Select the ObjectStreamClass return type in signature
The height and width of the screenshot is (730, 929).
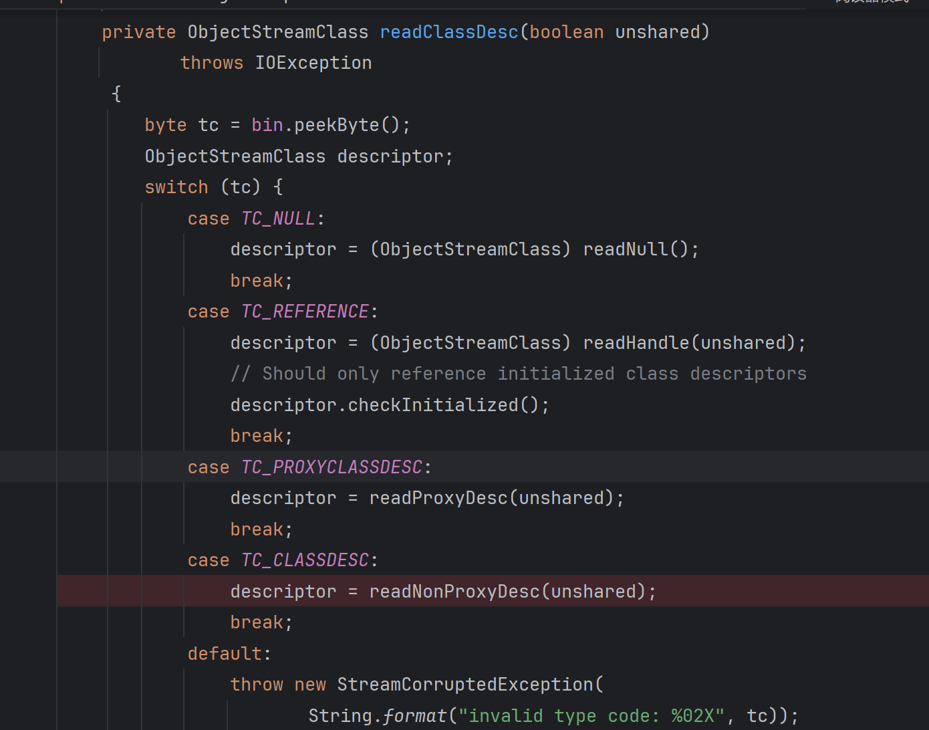[x=277, y=32]
